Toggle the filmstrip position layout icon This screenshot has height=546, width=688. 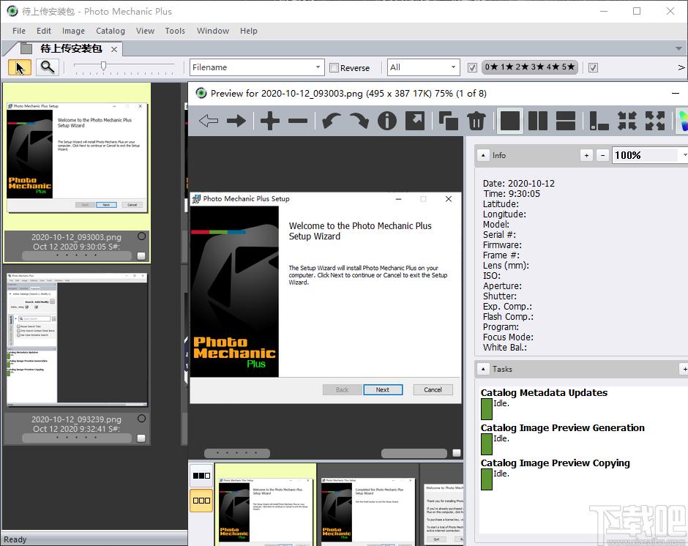tap(599, 121)
